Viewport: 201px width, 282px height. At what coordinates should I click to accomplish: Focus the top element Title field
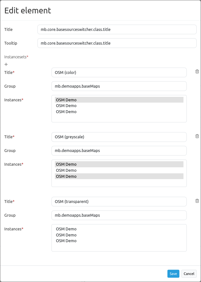[117, 29]
